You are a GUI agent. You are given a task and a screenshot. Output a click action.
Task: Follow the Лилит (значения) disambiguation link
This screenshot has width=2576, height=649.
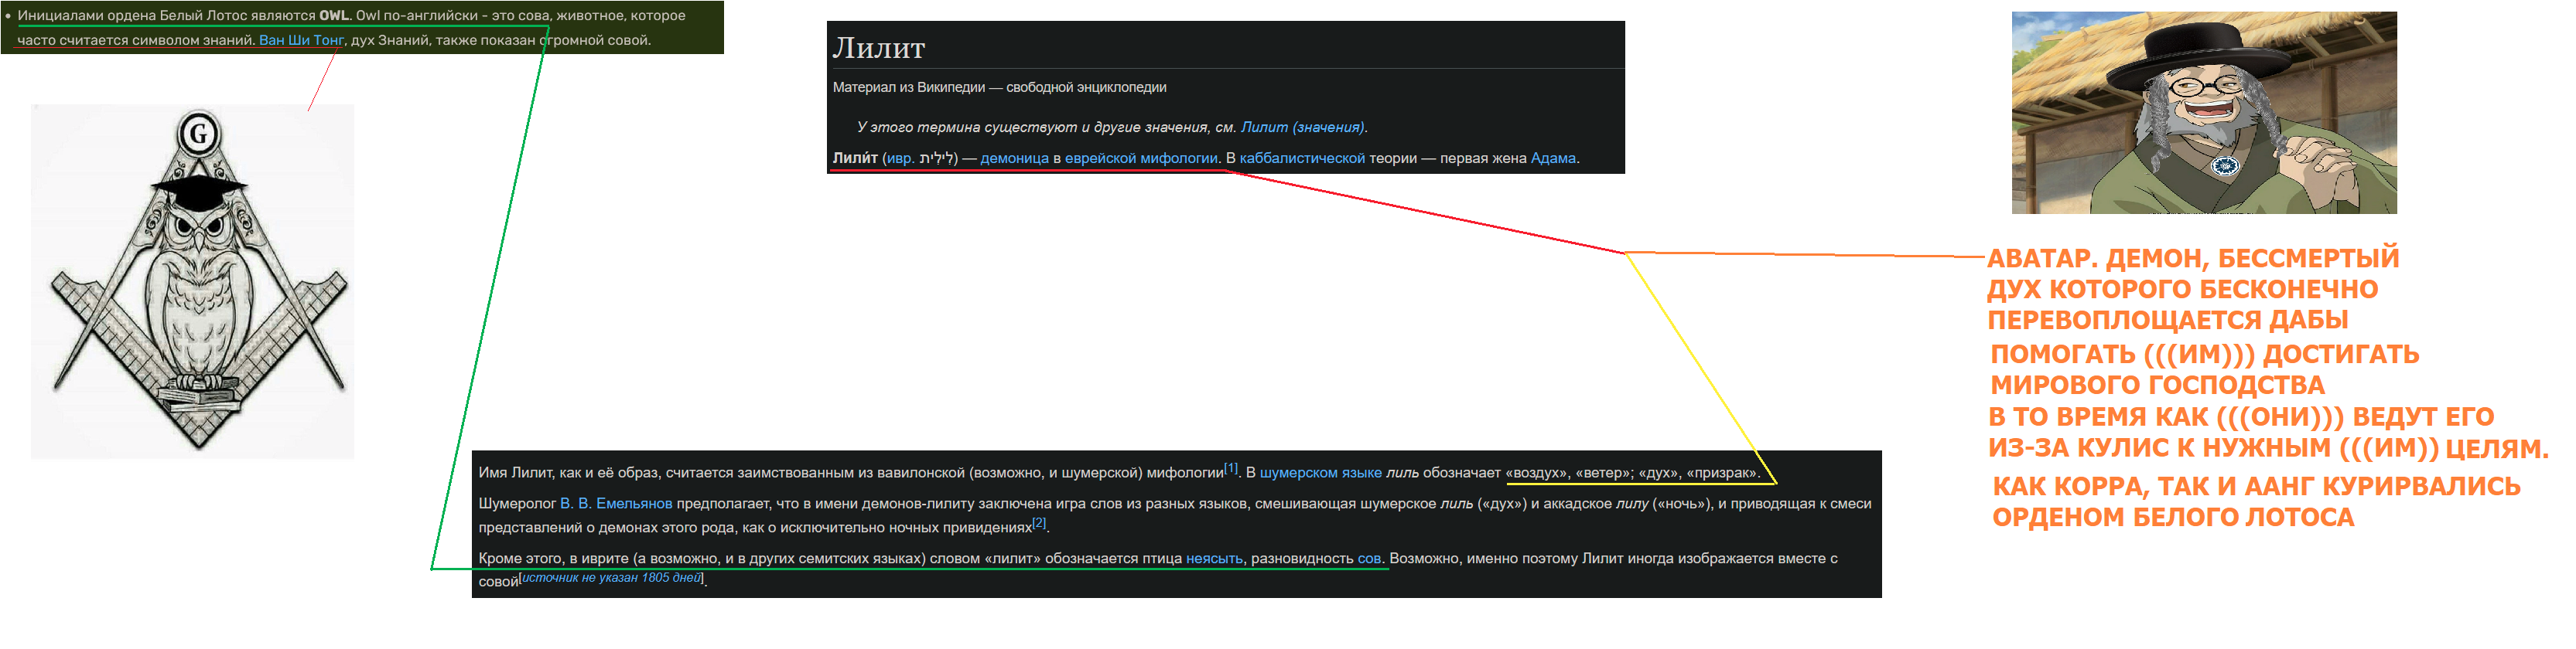tap(1302, 127)
